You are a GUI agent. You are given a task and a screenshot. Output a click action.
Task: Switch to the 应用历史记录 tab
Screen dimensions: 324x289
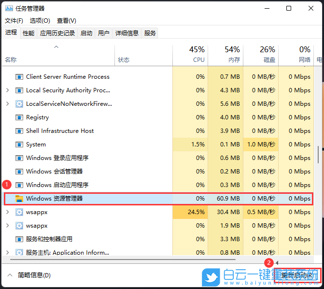(x=57, y=33)
